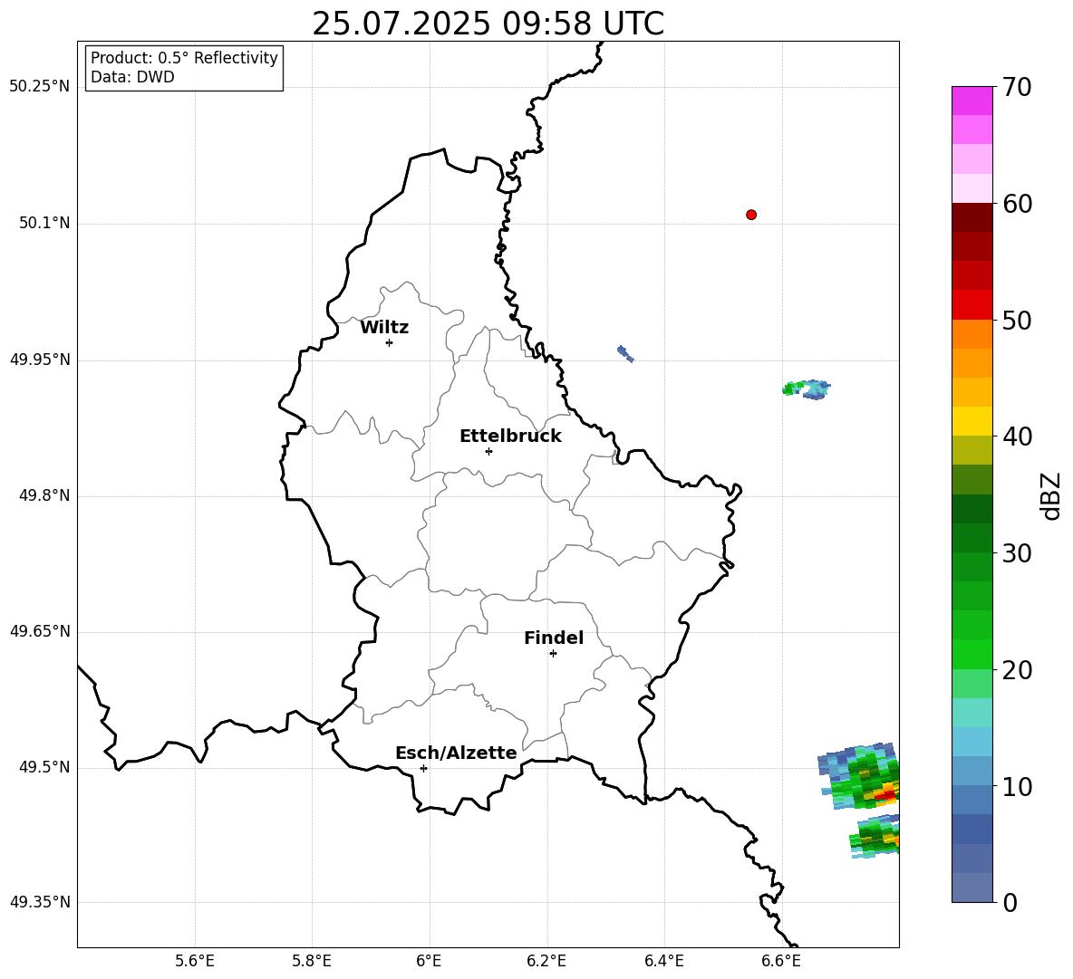Click the 0 value on colorbar

[x=1009, y=902]
